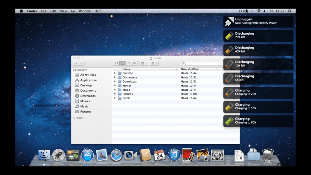Open the File menu
The image size is (311, 175).
click(44, 11)
